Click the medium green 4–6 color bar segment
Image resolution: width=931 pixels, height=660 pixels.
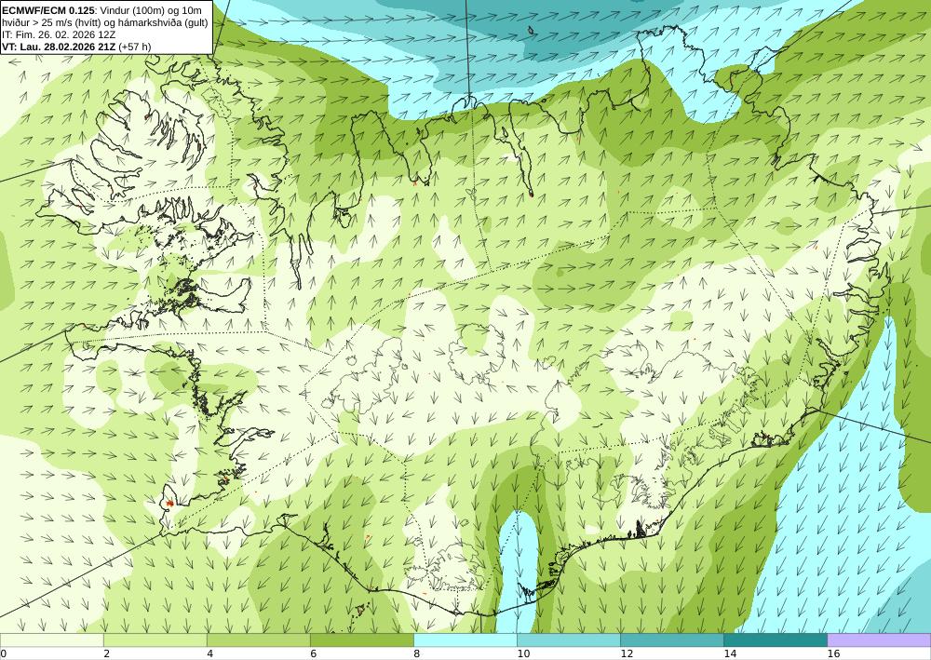pos(258,640)
